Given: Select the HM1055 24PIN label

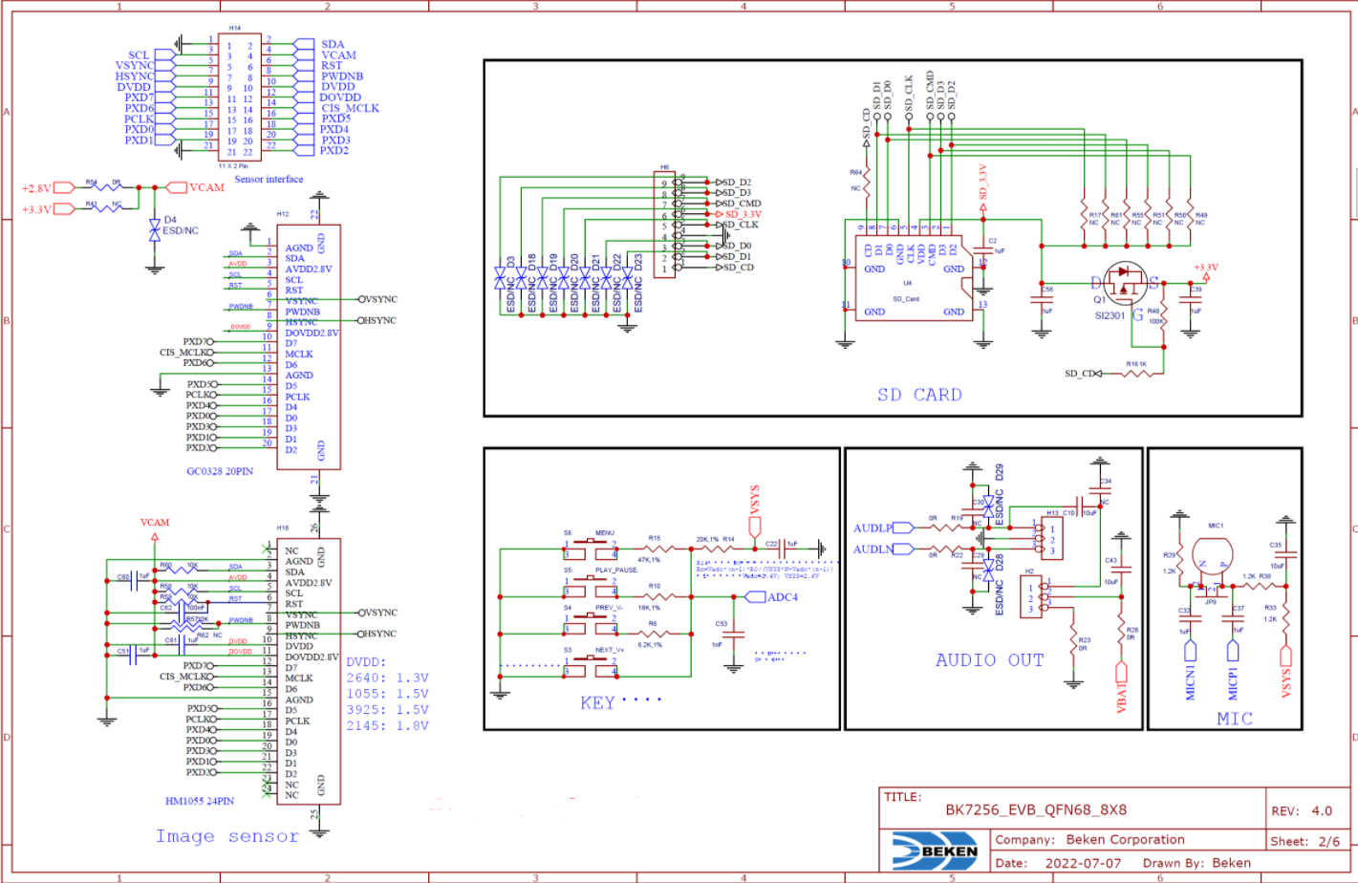Looking at the screenshot, I should tap(200, 801).
